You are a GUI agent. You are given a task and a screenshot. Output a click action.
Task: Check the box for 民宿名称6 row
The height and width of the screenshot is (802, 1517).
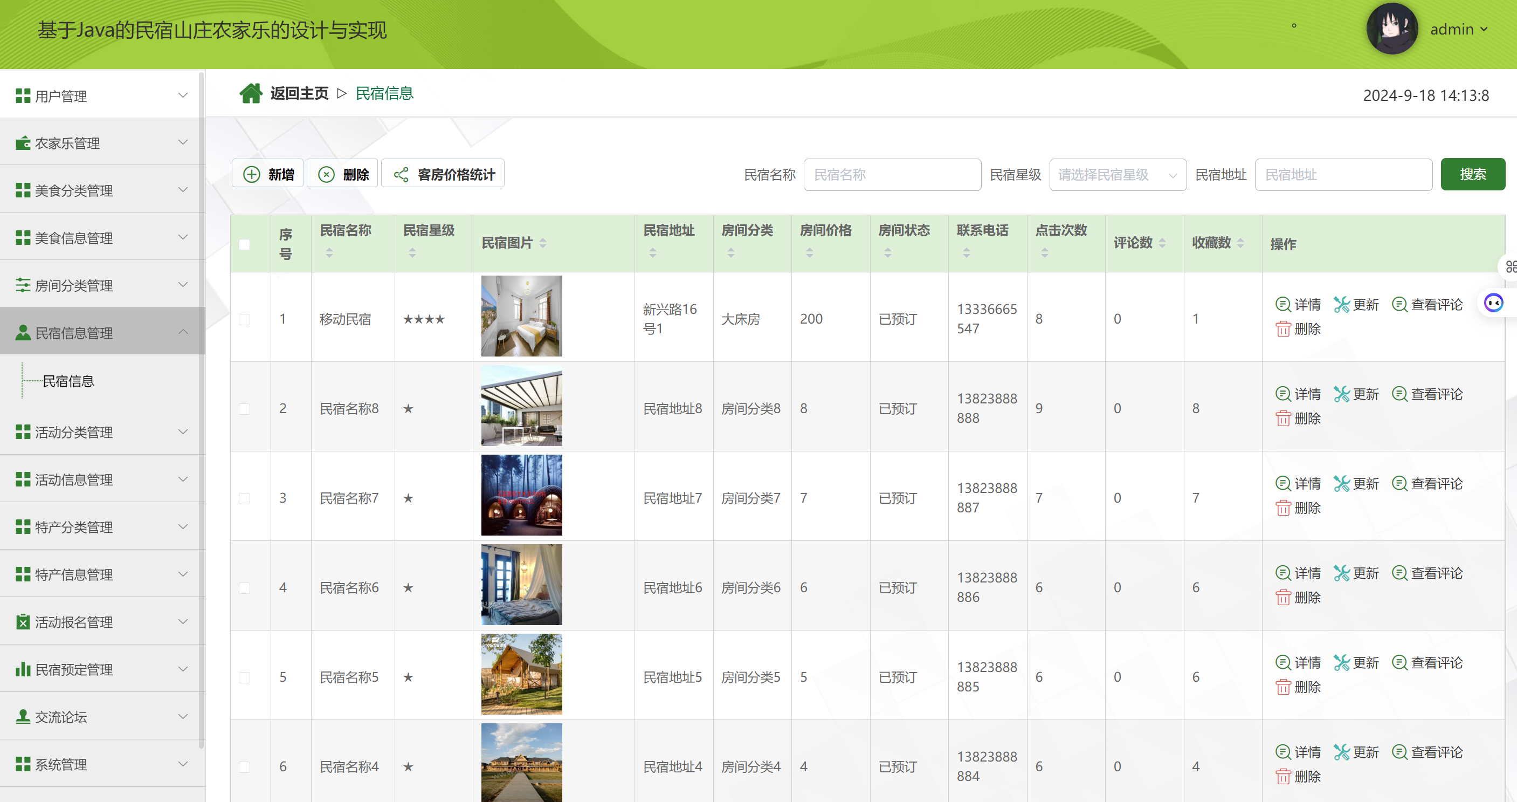(x=244, y=588)
